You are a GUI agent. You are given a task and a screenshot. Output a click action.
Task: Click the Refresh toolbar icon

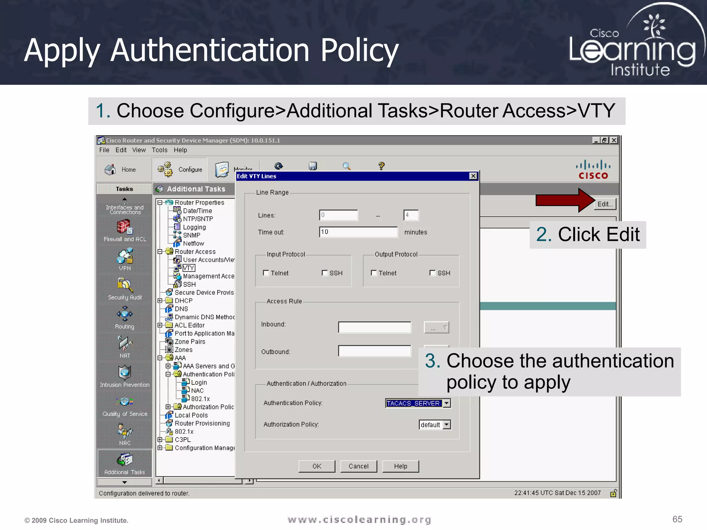point(279,166)
